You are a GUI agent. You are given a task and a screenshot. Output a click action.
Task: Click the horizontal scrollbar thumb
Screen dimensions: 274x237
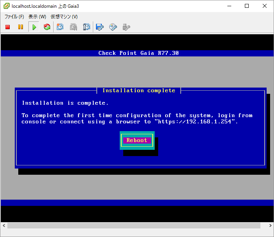coord(134,225)
